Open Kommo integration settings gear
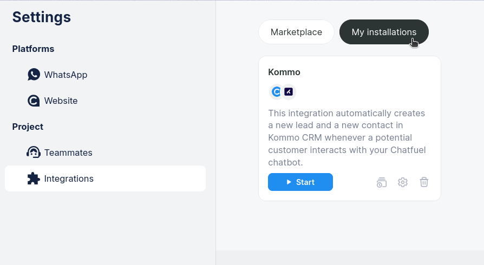The height and width of the screenshot is (265, 484). 403,182
